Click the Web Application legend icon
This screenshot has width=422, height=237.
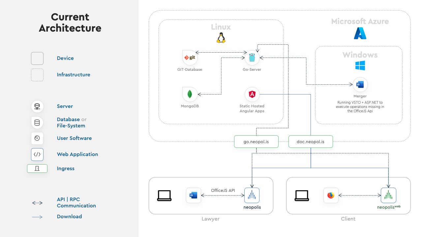(x=37, y=154)
